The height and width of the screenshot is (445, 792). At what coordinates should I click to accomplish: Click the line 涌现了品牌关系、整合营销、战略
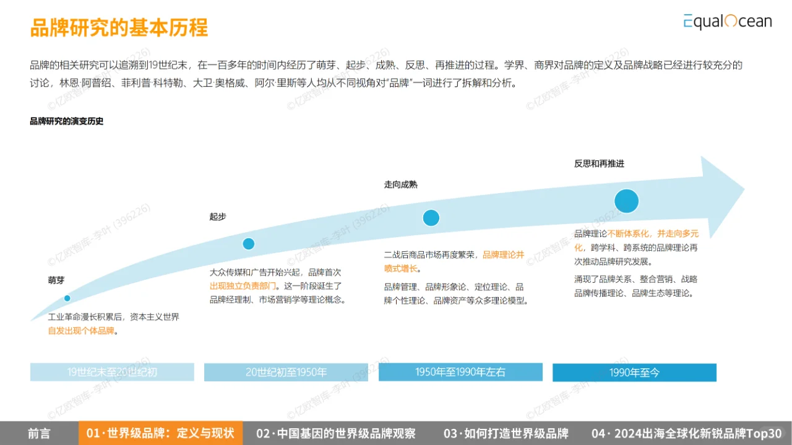[x=635, y=279]
